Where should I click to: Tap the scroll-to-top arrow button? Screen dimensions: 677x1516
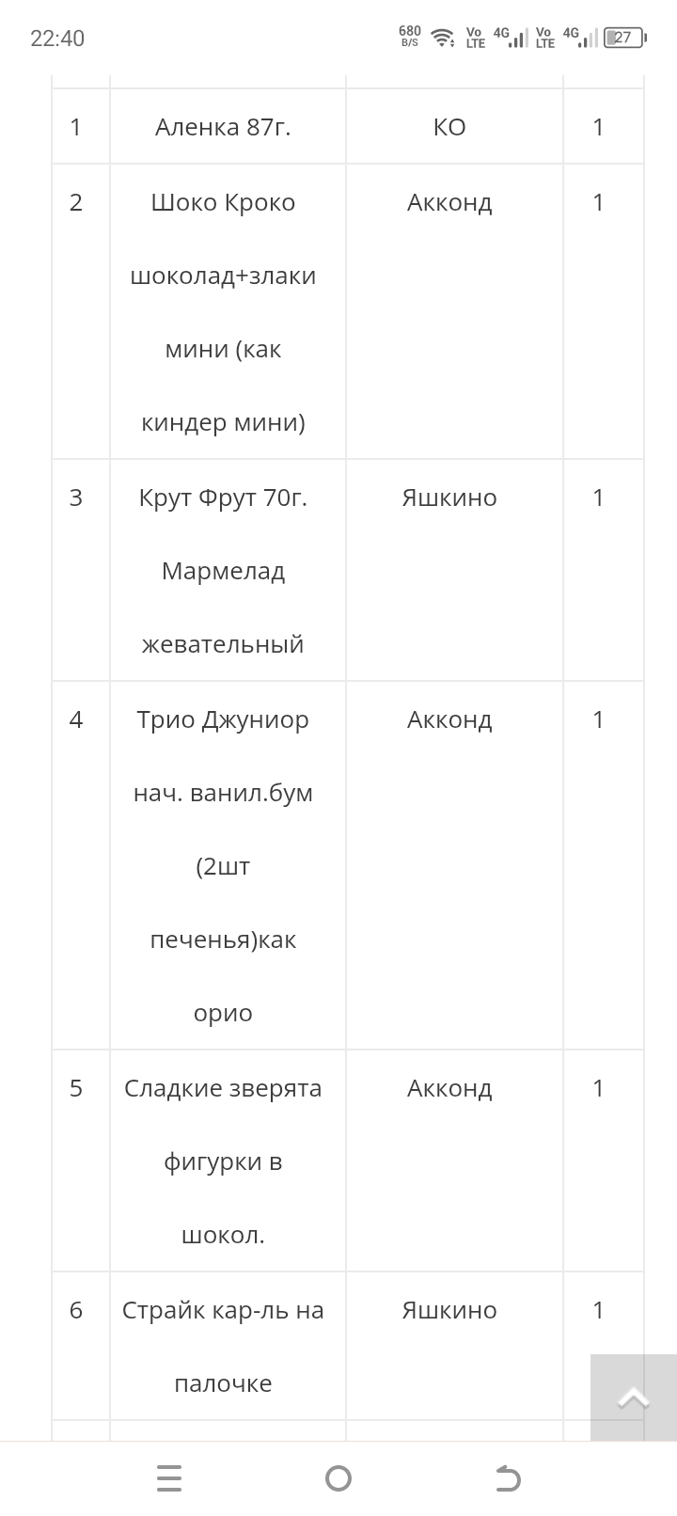pyautogui.click(x=633, y=1398)
